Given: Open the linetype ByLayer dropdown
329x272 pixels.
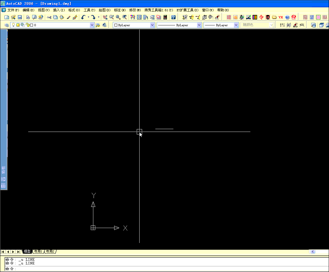Looking at the screenshot, I should point(199,25).
